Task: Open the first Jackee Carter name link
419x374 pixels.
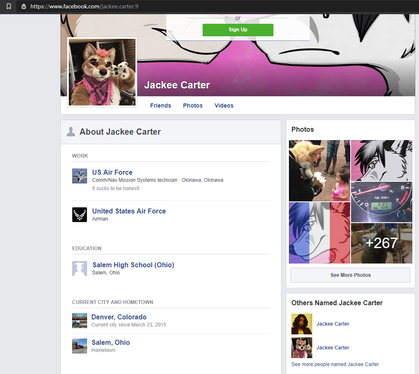Action: (x=333, y=324)
